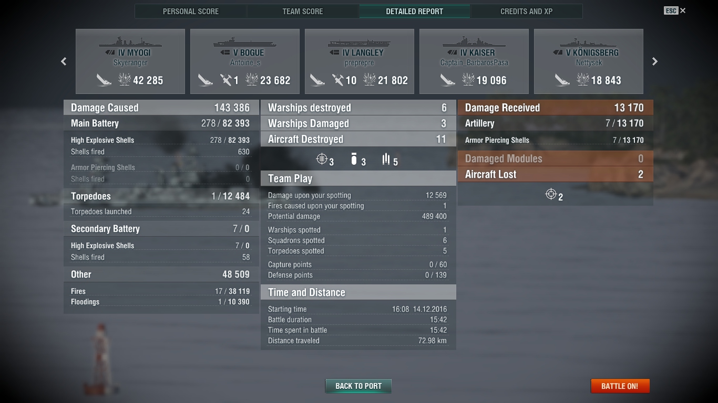Click the torpedo bomber icon showing 5
The image size is (718, 403).
386,158
